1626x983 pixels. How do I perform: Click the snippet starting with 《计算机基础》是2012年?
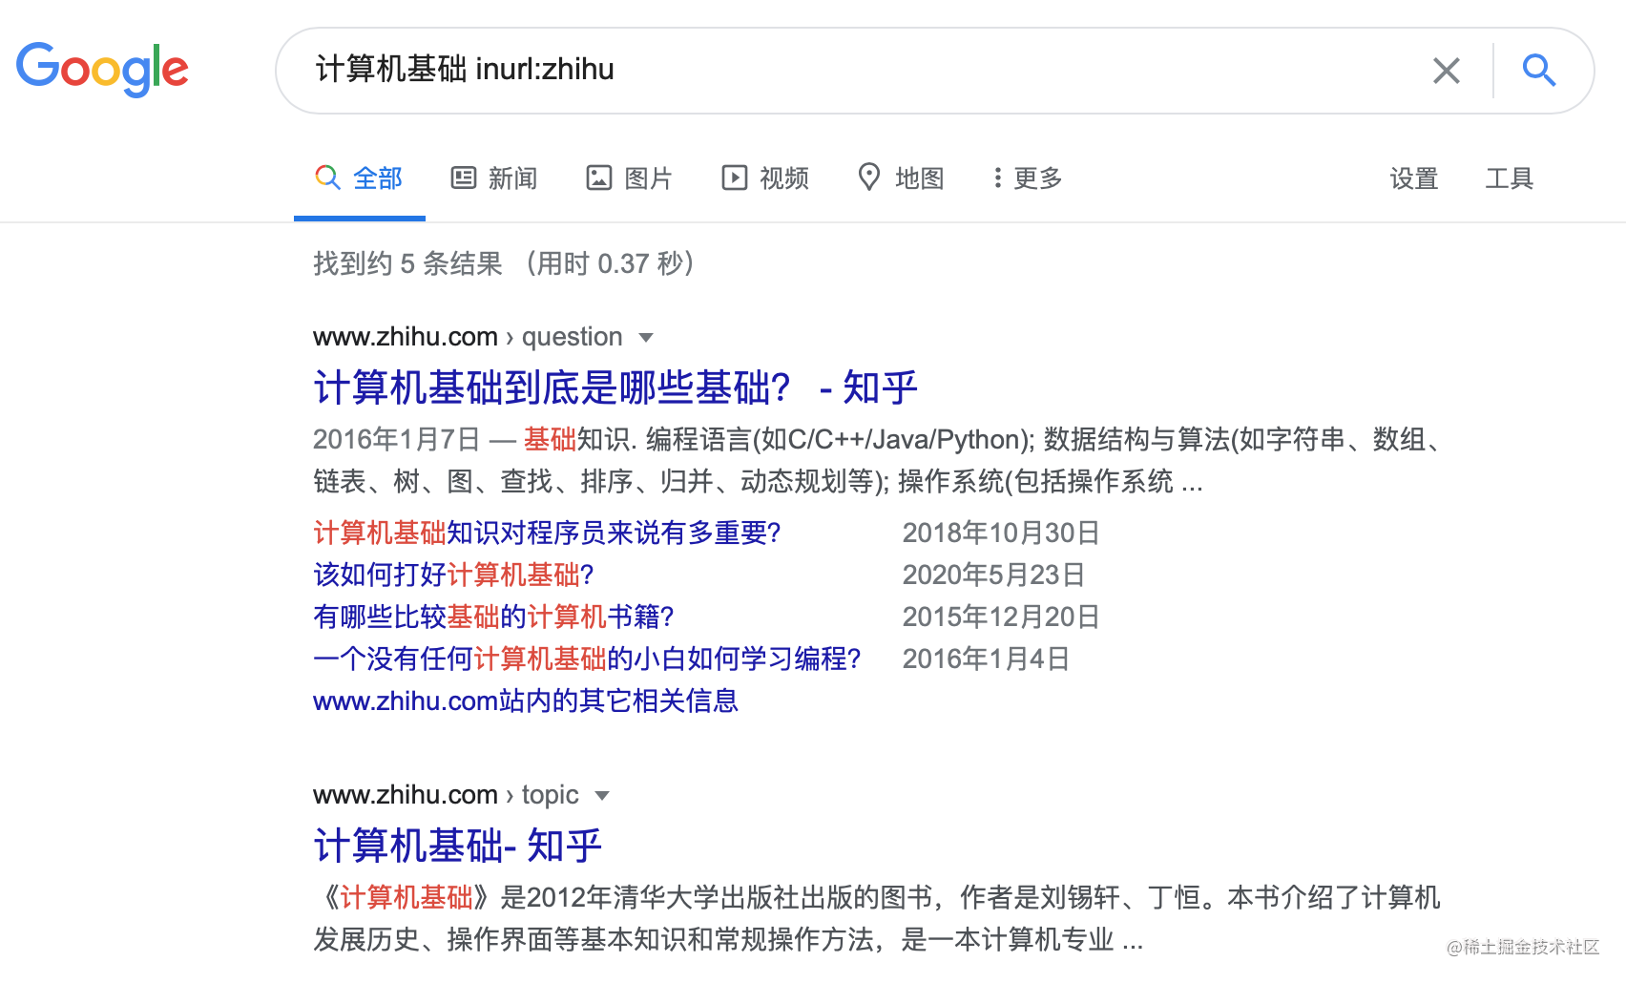click(877, 918)
